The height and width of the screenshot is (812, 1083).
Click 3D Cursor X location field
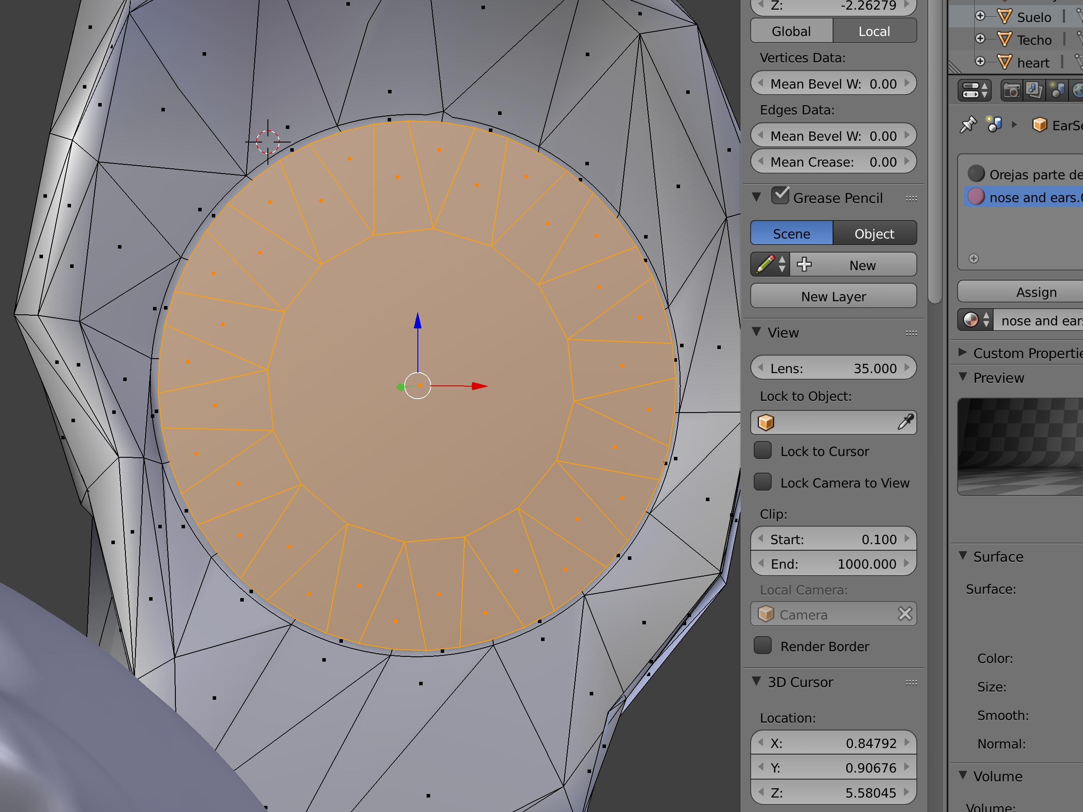834,743
